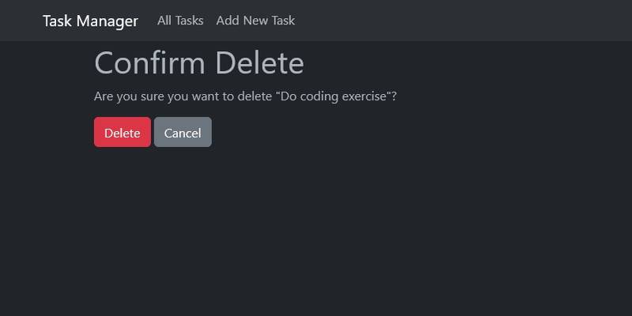Click the word "Delete" in the page heading

259,63
